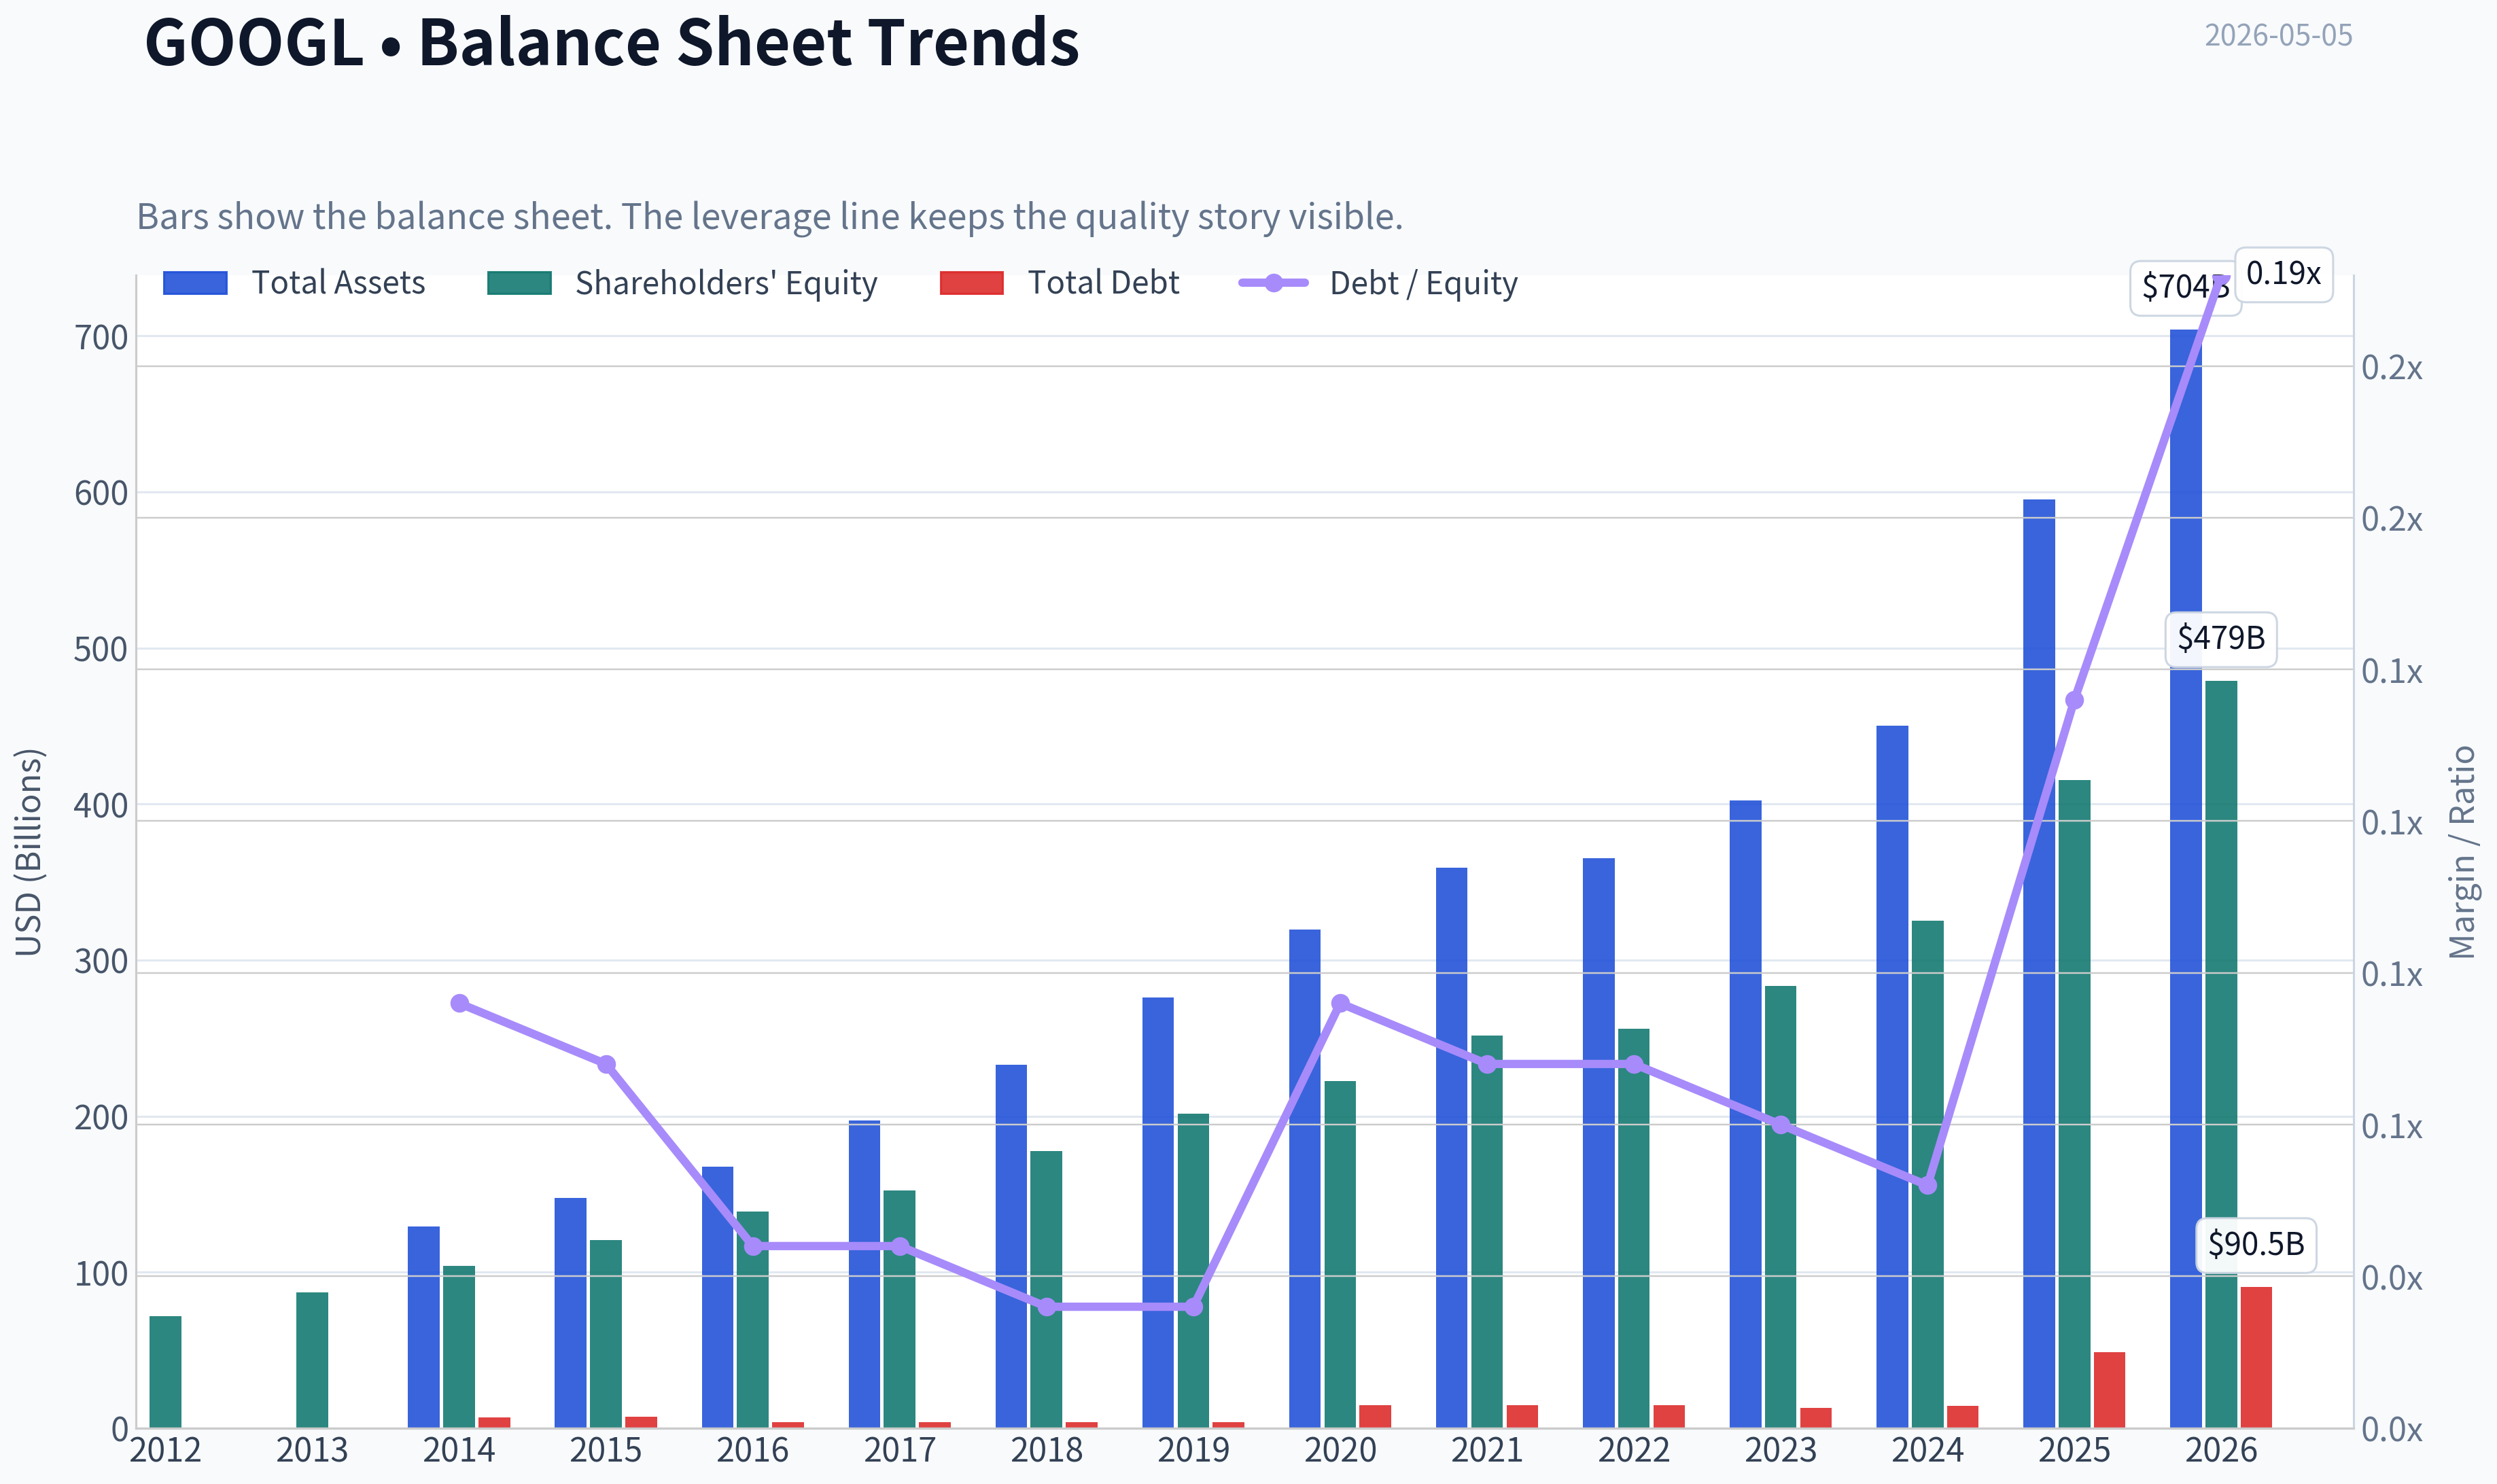Click the USD (Billions) axis title
The width and height of the screenshot is (2497, 1484).
[x=28, y=852]
